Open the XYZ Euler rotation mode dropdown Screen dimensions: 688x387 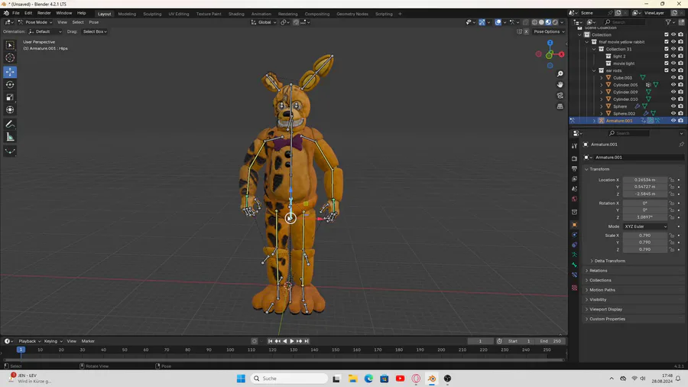pyautogui.click(x=645, y=226)
